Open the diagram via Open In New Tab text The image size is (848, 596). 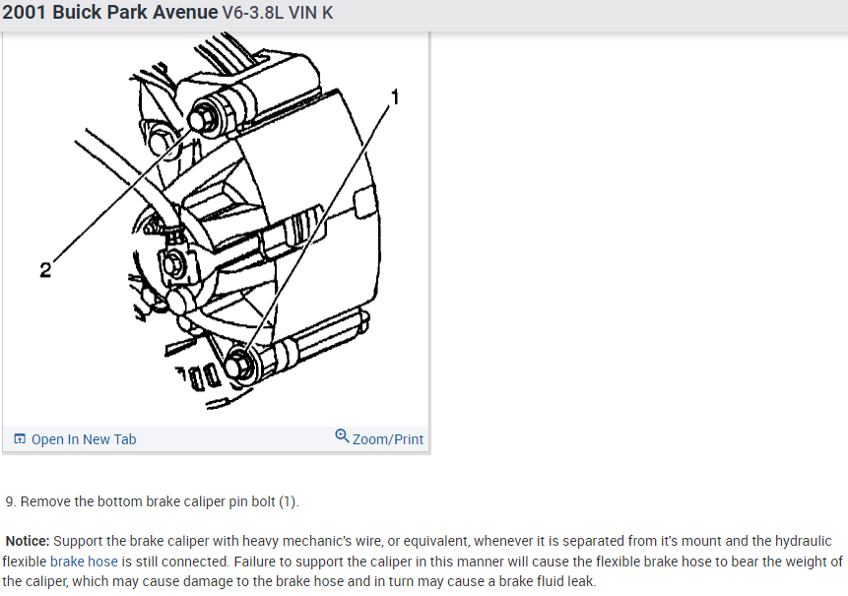tap(84, 439)
